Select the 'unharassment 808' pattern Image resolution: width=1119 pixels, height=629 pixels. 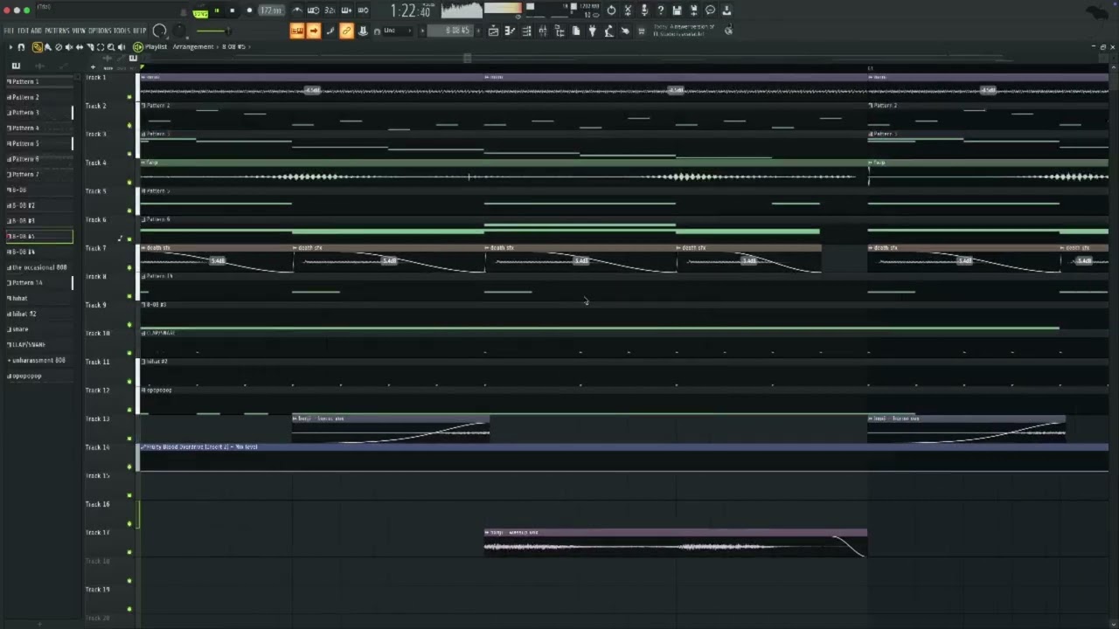(39, 360)
